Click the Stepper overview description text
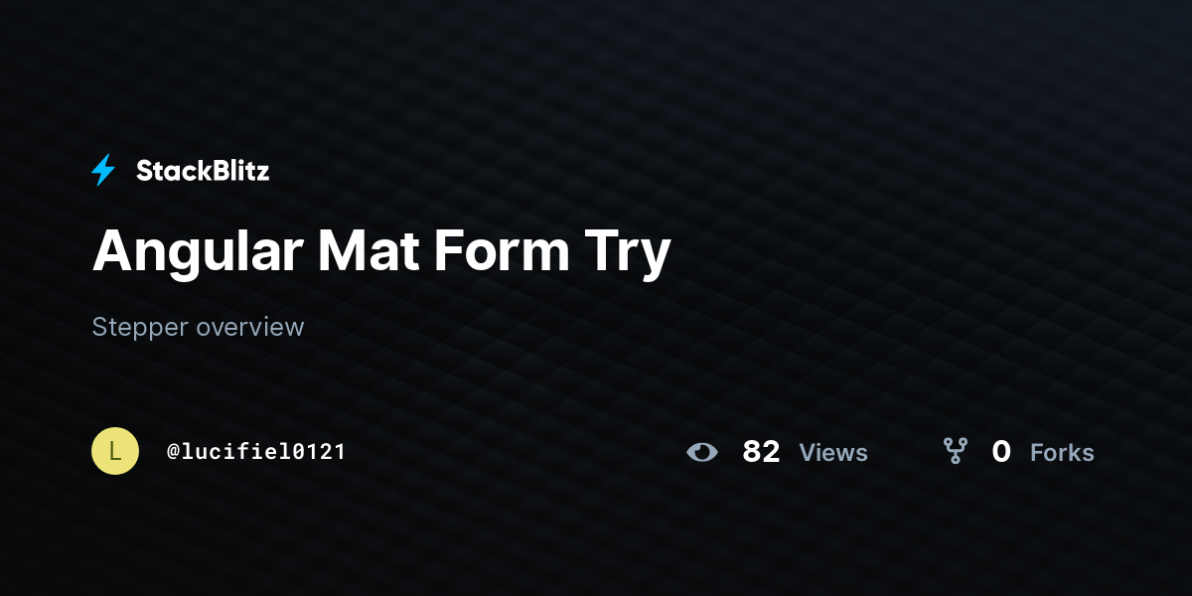Screen dimensions: 1192x596 coord(198,327)
